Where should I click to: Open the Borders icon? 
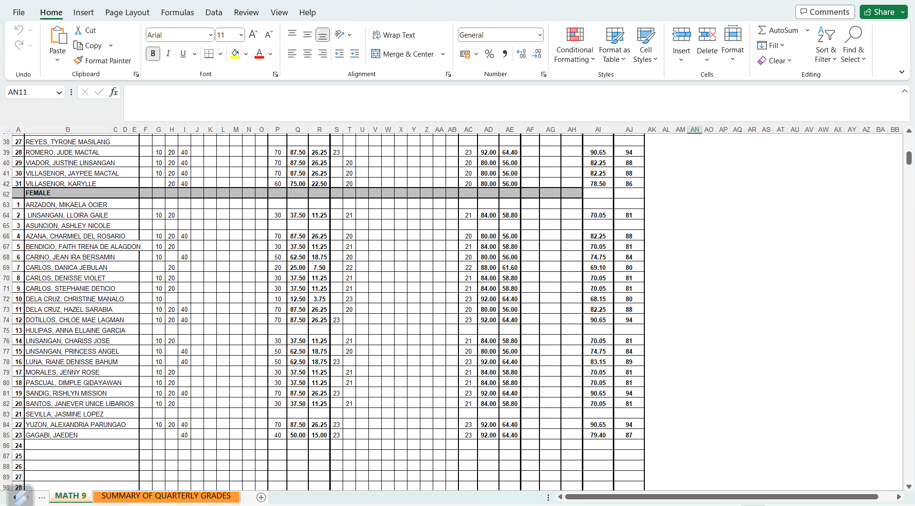tap(209, 53)
